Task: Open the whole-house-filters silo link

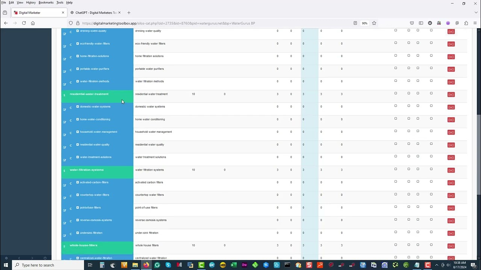Action: 83,245
